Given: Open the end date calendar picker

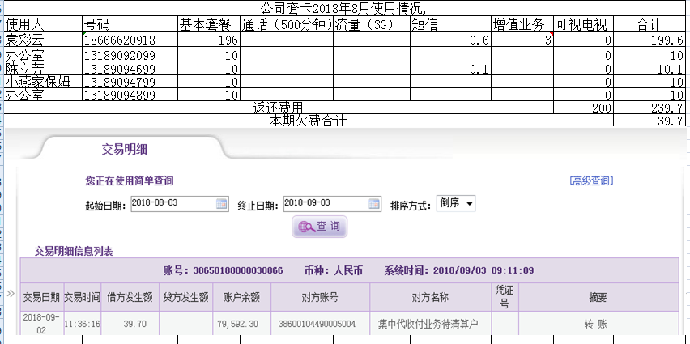Looking at the screenshot, I should 373,204.
